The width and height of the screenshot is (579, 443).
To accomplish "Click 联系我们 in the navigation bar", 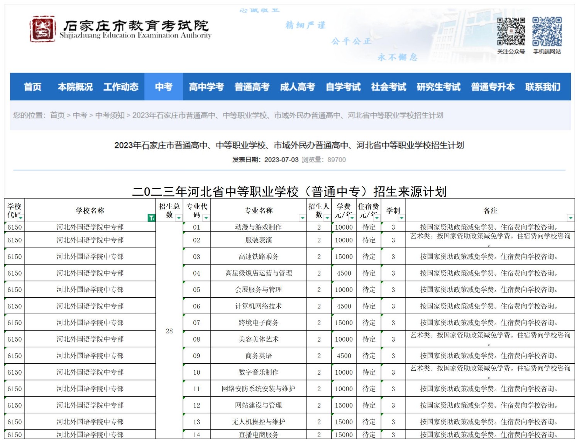I will click(542, 87).
